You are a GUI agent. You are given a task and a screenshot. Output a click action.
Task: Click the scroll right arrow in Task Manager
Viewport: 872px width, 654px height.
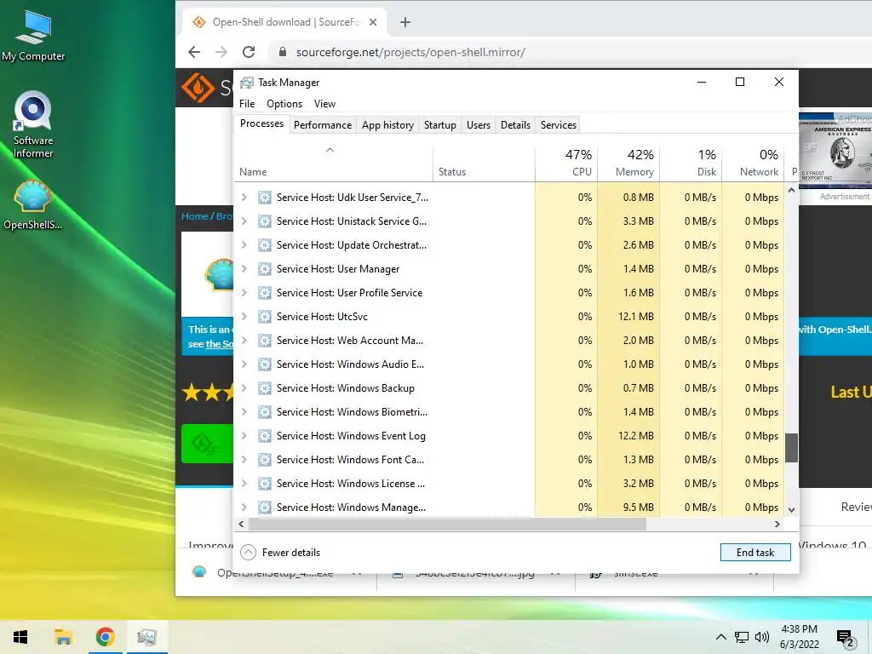[777, 524]
